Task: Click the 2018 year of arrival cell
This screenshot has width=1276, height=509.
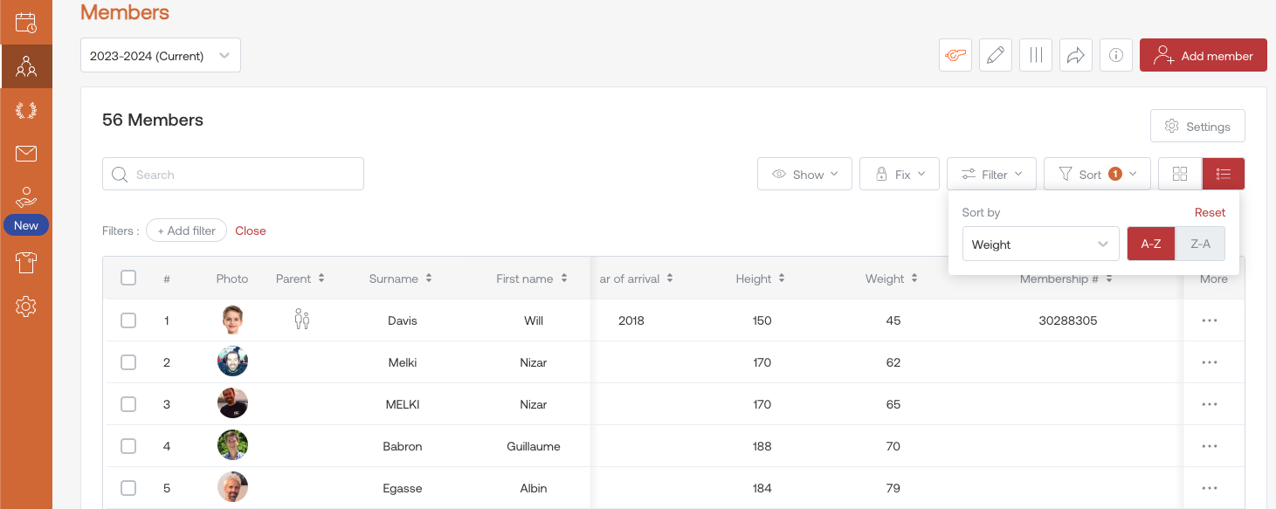Action: (x=631, y=320)
